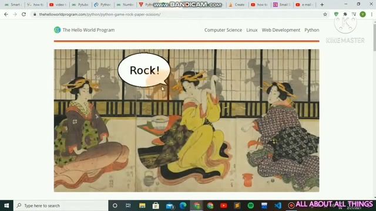Open Spotify from the taskbar
The width and height of the screenshot is (376, 211).
[x=251, y=206]
